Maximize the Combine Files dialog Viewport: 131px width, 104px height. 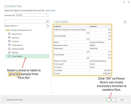(x=124, y=2)
